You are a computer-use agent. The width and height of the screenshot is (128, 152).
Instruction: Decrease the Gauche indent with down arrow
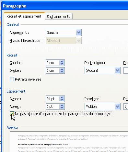click(62, 64)
